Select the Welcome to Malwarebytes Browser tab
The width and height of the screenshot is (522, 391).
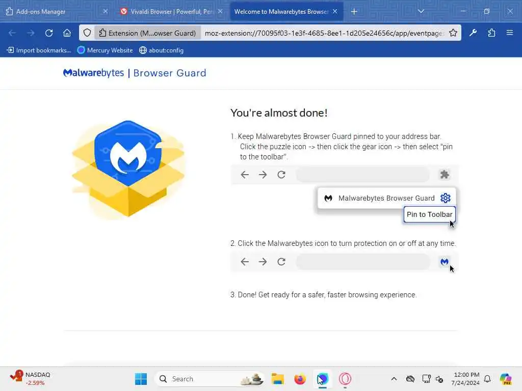(x=286, y=11)
